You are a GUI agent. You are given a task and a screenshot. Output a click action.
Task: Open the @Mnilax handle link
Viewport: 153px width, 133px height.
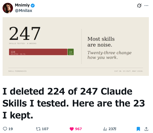click(24, 11)
